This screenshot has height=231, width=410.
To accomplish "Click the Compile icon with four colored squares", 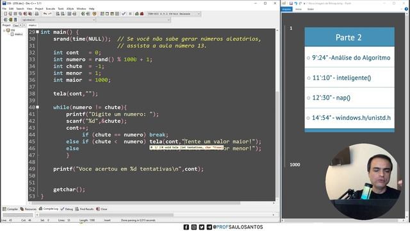I will coord(102,13).
